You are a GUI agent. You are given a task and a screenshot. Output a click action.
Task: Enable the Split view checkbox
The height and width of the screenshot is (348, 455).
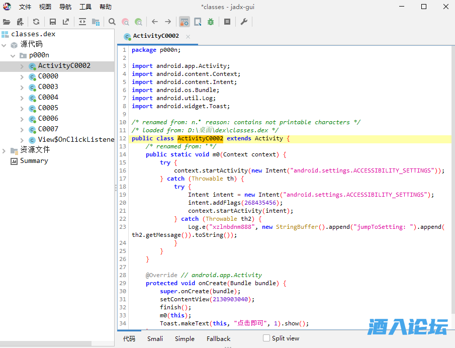(x=266, y=338)
